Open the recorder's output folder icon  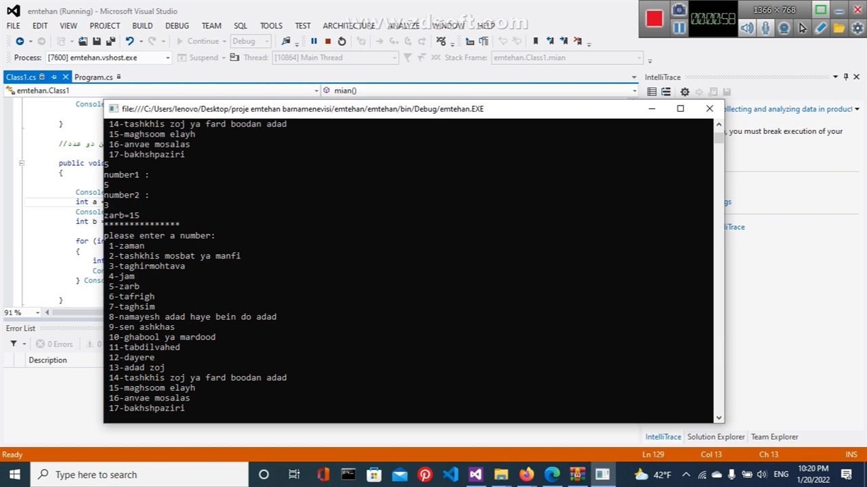839,28
